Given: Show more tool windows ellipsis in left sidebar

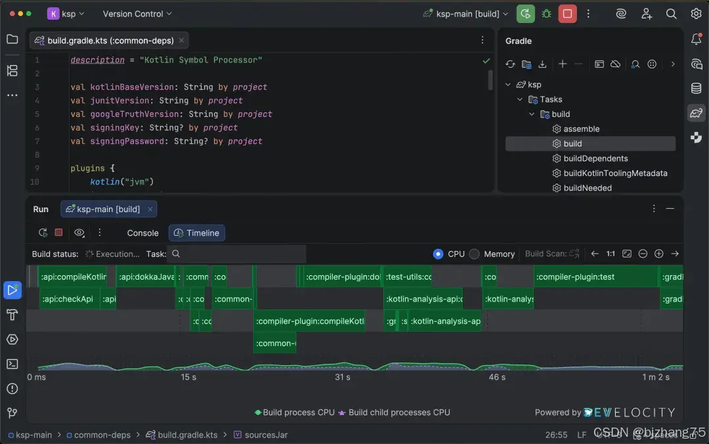Looking at the screenshot, I should [12, 95].
